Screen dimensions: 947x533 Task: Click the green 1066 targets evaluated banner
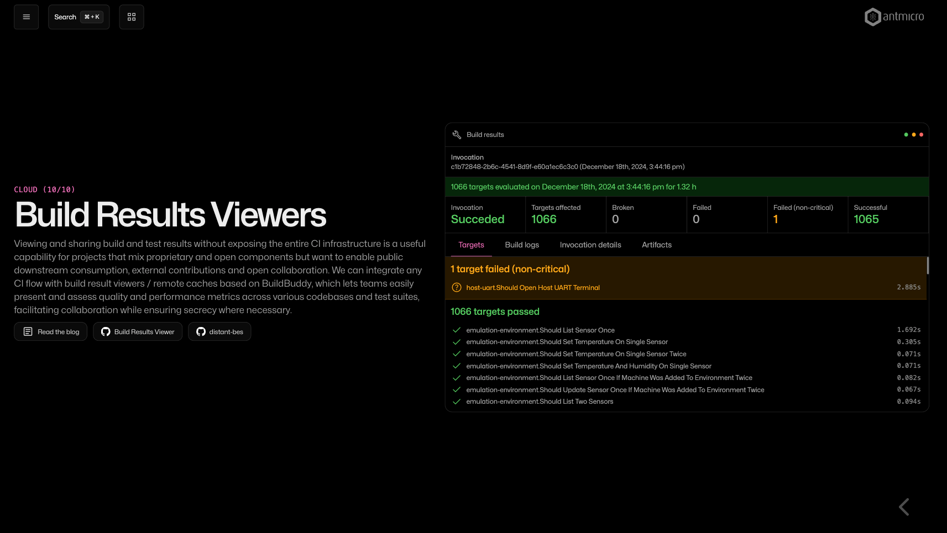pyautogui.click(x=687, y=187)
